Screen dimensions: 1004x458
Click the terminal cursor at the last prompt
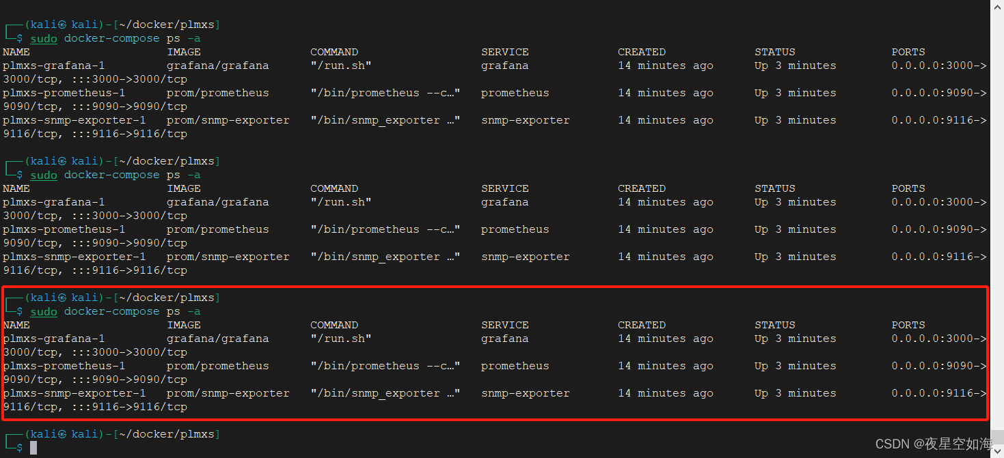pyautogui.click(x=33, y=448)
